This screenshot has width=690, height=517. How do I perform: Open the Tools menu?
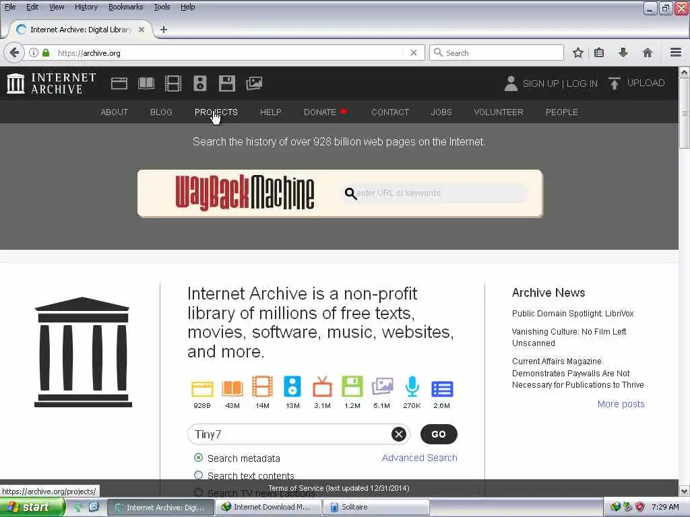tap(162, 7)
